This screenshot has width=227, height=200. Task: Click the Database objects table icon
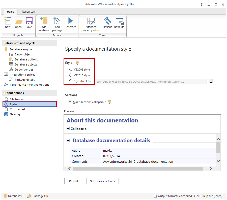[x=11, y=64]
